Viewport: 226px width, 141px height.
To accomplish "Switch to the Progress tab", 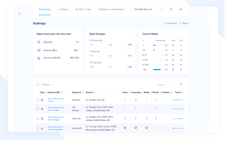I will click(x=63, y=9).
